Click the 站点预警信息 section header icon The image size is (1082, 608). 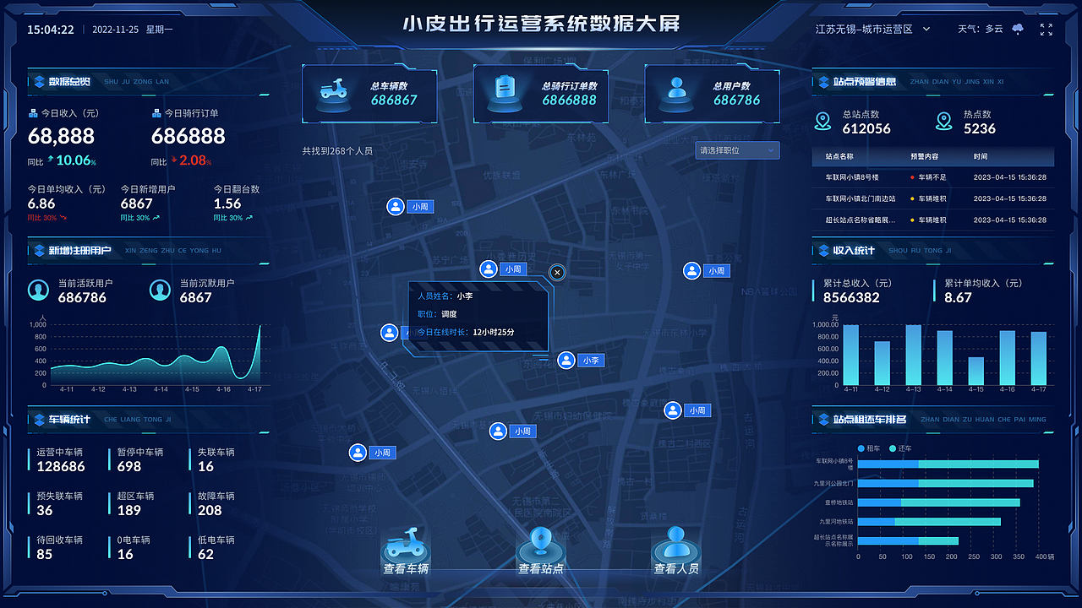coord(824,82)
